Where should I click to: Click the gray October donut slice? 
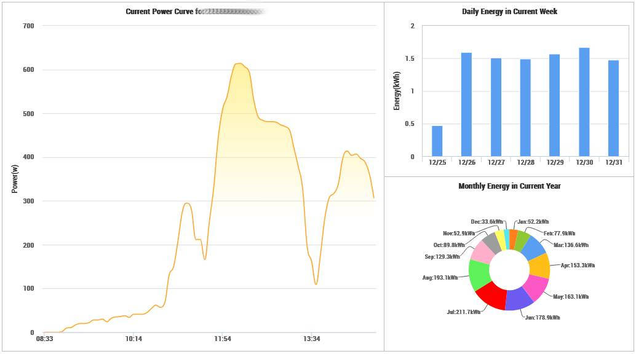pos(493,243)
